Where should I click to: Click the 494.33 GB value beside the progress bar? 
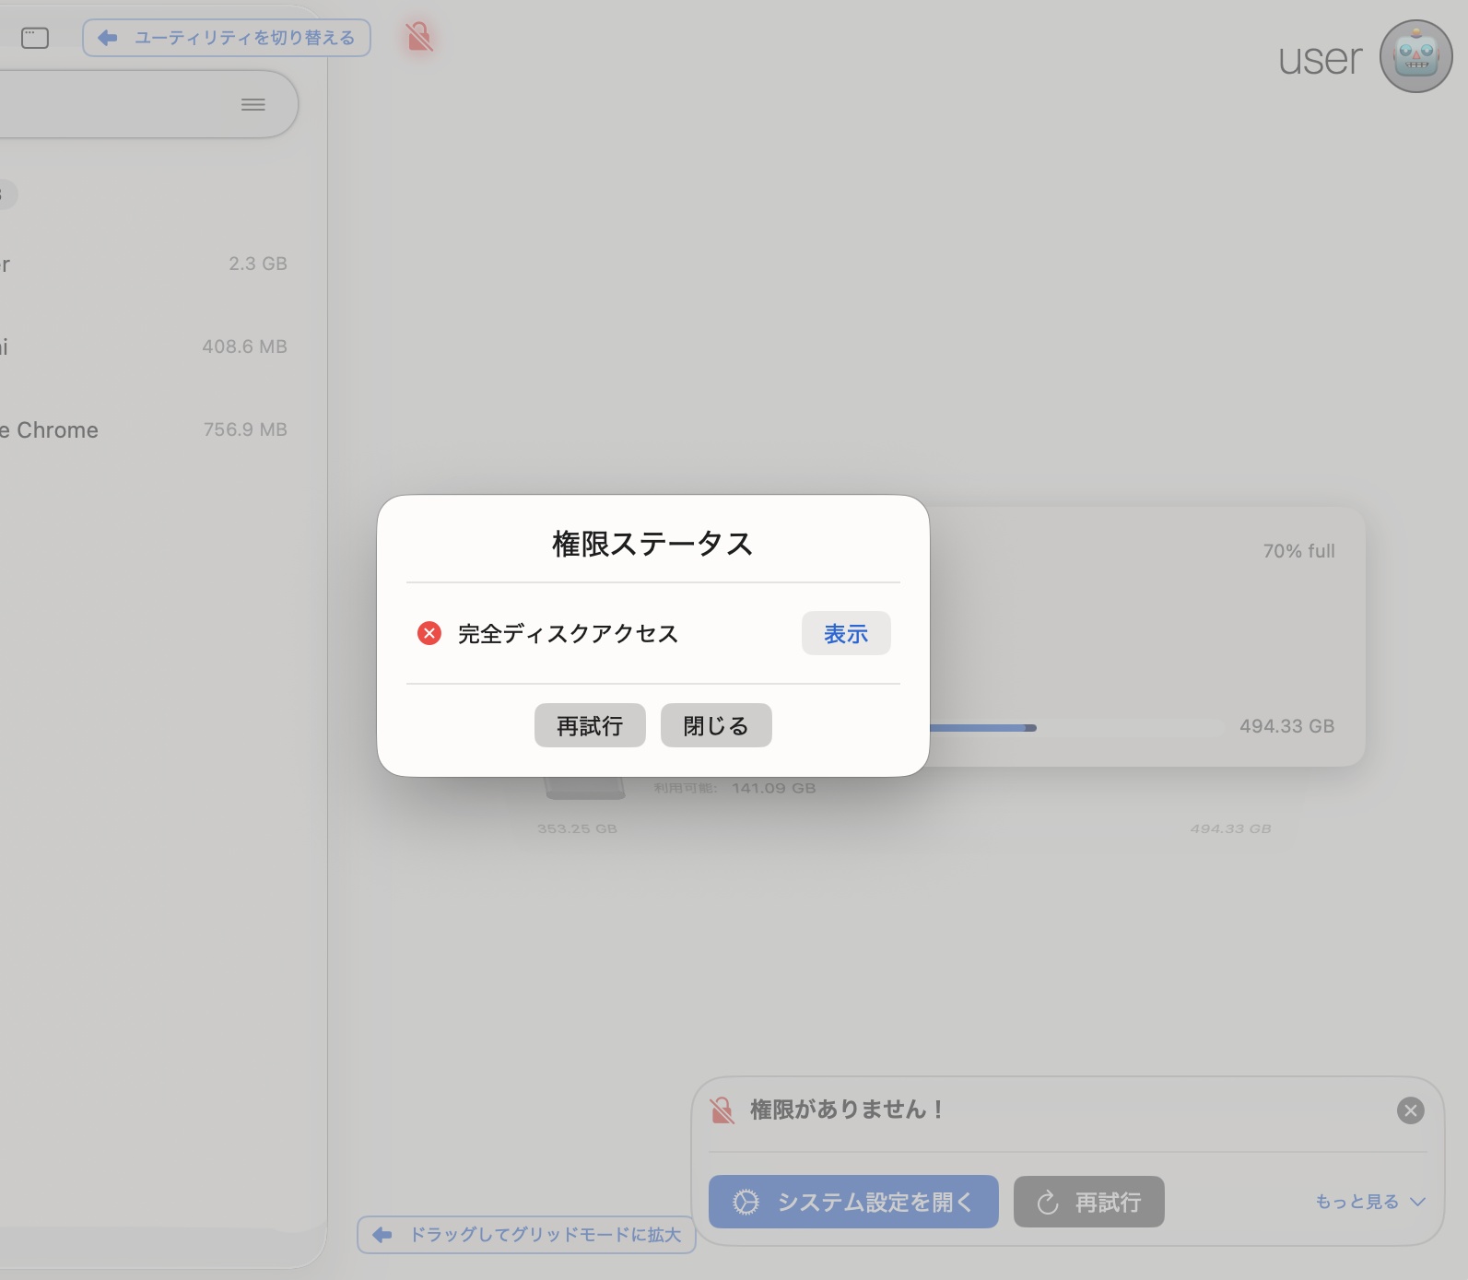[1286, 726]
